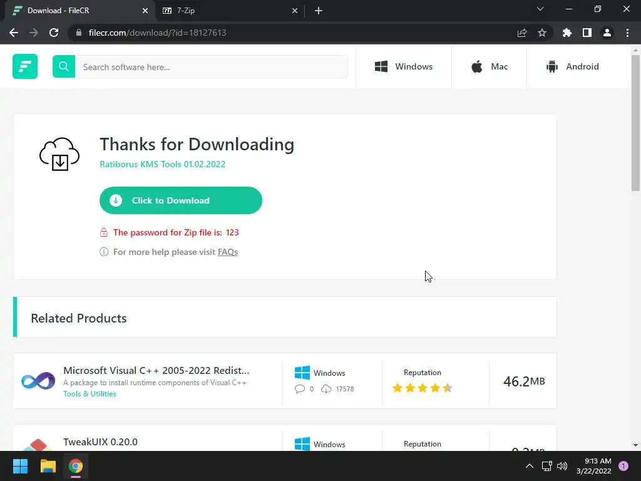Screen dimensions: 641x481
Task: Open the notification badge in taskbar
Action: (623, 466)
